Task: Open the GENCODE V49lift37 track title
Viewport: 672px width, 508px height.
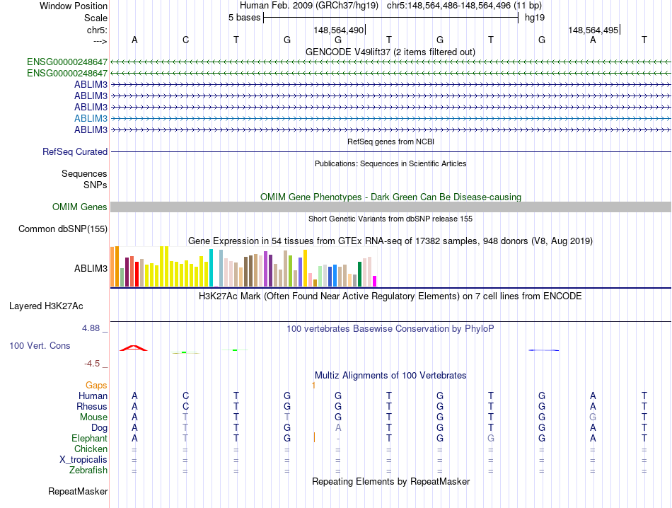Action: click(390, 52)
